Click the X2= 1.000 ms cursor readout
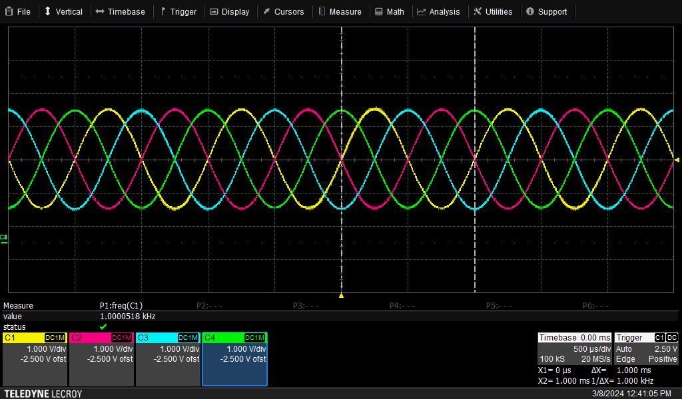 point(563,381)
